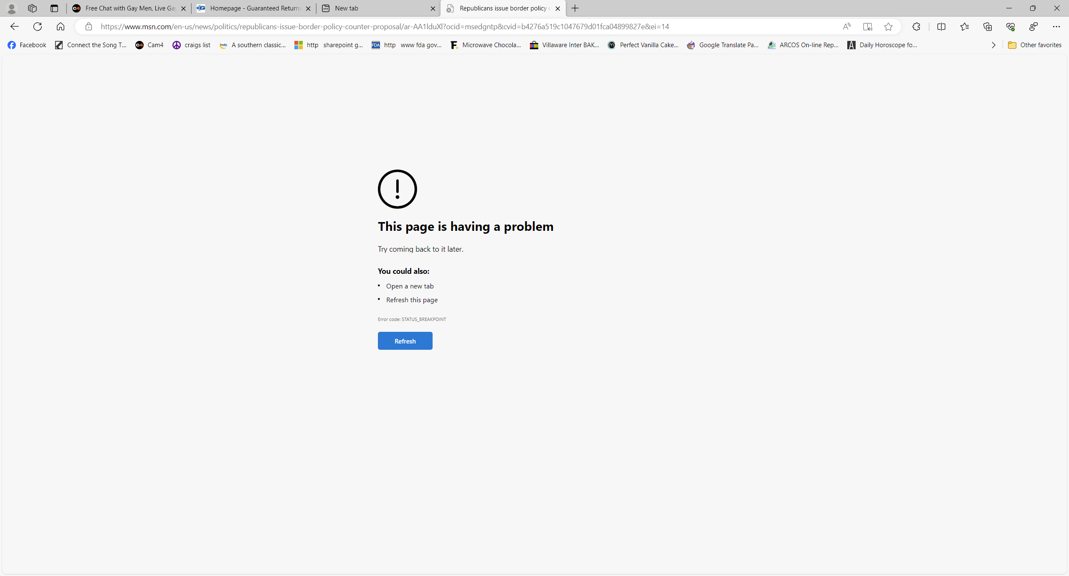
Task: Expand hidden favorites bar chevron
Action: point(993,45)
